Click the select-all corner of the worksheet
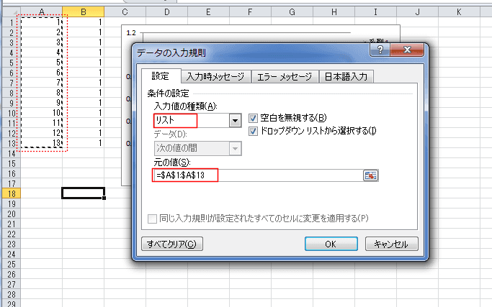The width and height of the screenshot is (492, 307). pyautogui.click(x=12, y=12)
